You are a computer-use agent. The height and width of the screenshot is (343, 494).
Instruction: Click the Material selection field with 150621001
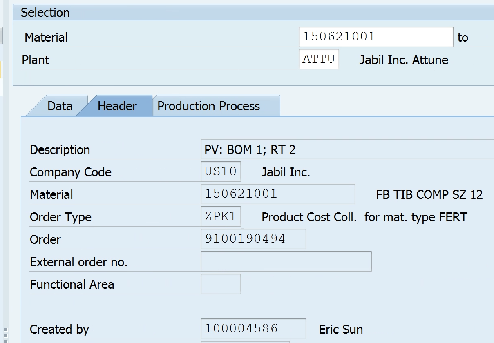click(376, 37)
